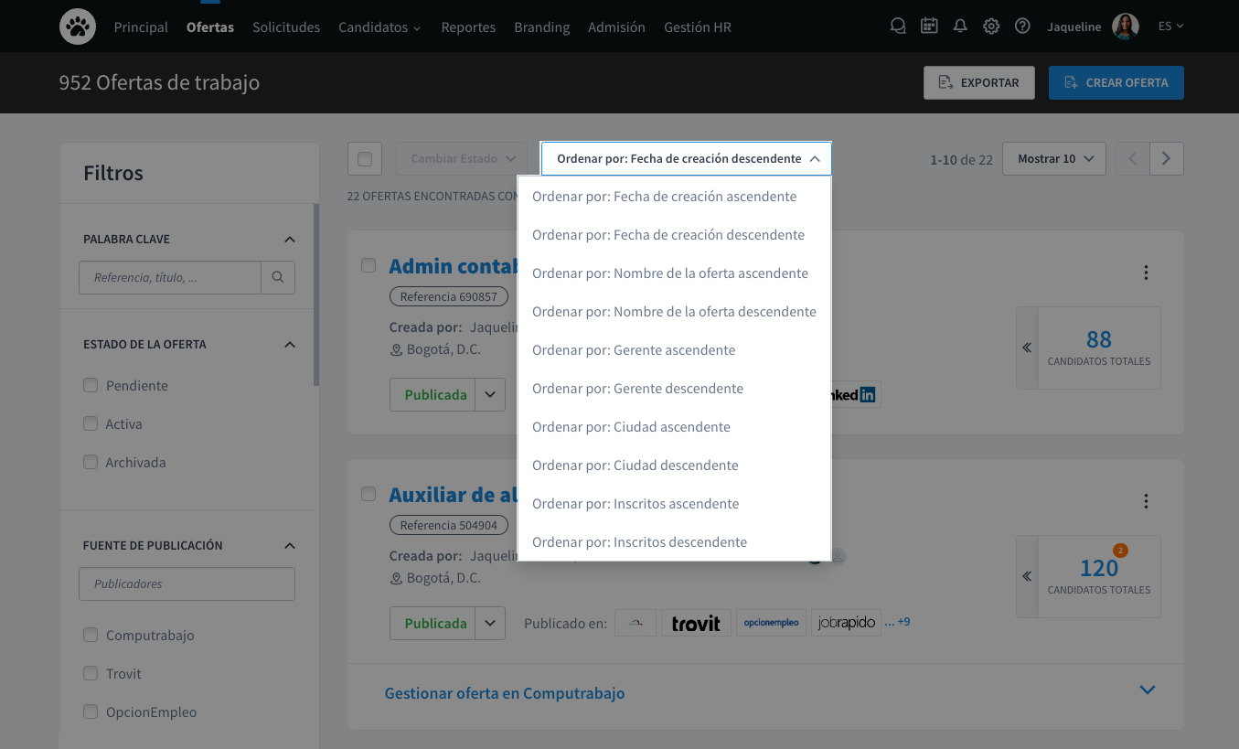
Task: Click the paw logo icon
Action: tap(78, 27)
